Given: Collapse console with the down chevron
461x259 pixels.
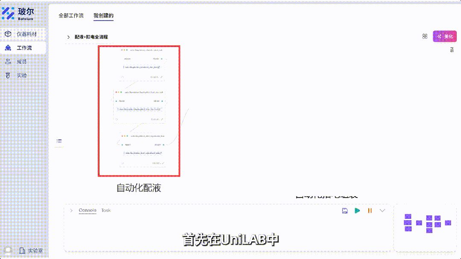Looking at the screenshot, I should pos(382,211).
